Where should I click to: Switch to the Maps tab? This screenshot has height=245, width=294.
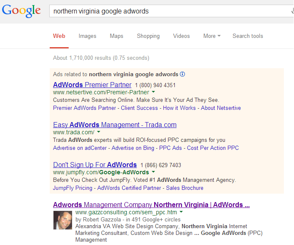coord(116,36)
